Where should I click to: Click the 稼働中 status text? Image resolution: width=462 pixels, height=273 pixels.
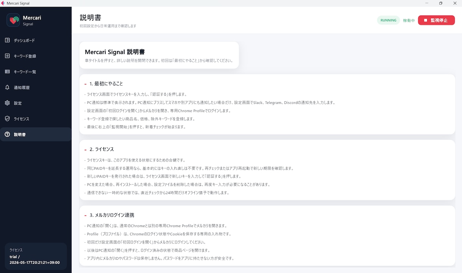tap(409, 20)
